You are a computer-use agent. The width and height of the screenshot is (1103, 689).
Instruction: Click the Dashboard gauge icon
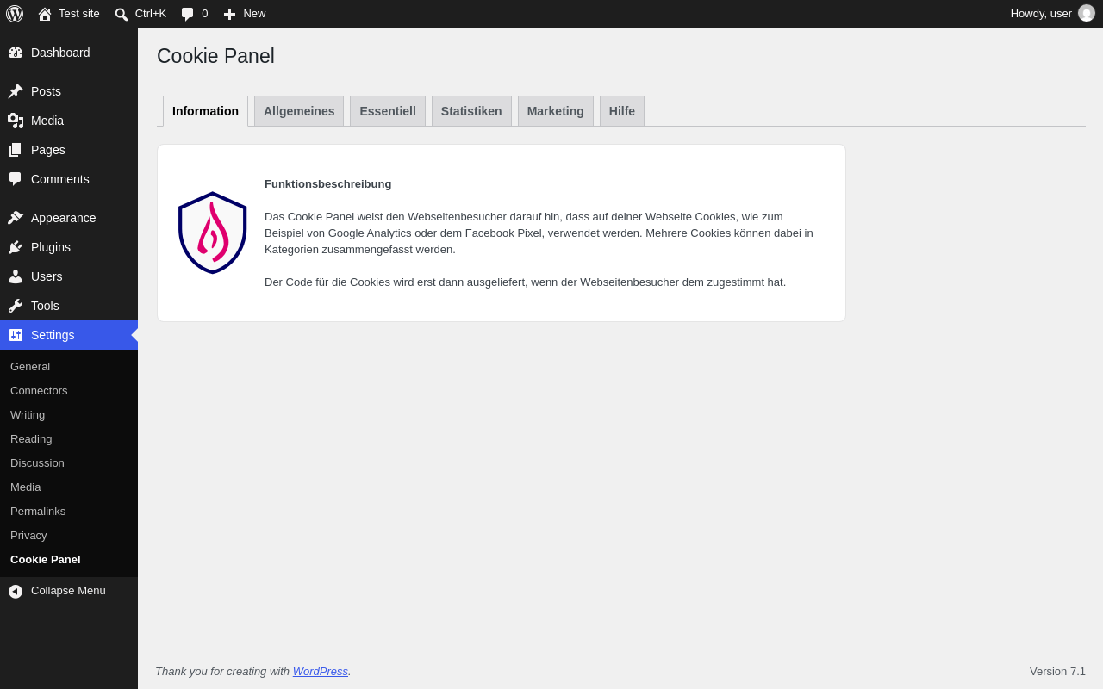click(x=16, y=53)
